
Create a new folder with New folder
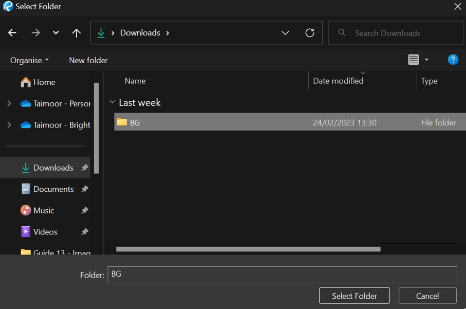(88, 60)
